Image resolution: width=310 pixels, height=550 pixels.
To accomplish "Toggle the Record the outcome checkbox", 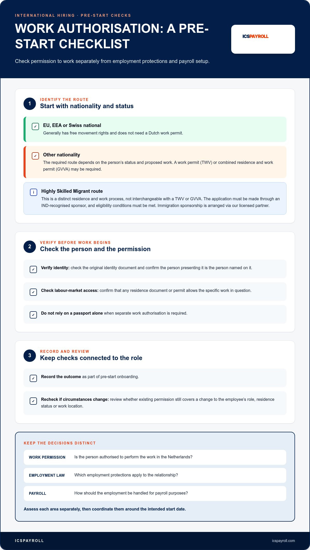I will [33, 378].
